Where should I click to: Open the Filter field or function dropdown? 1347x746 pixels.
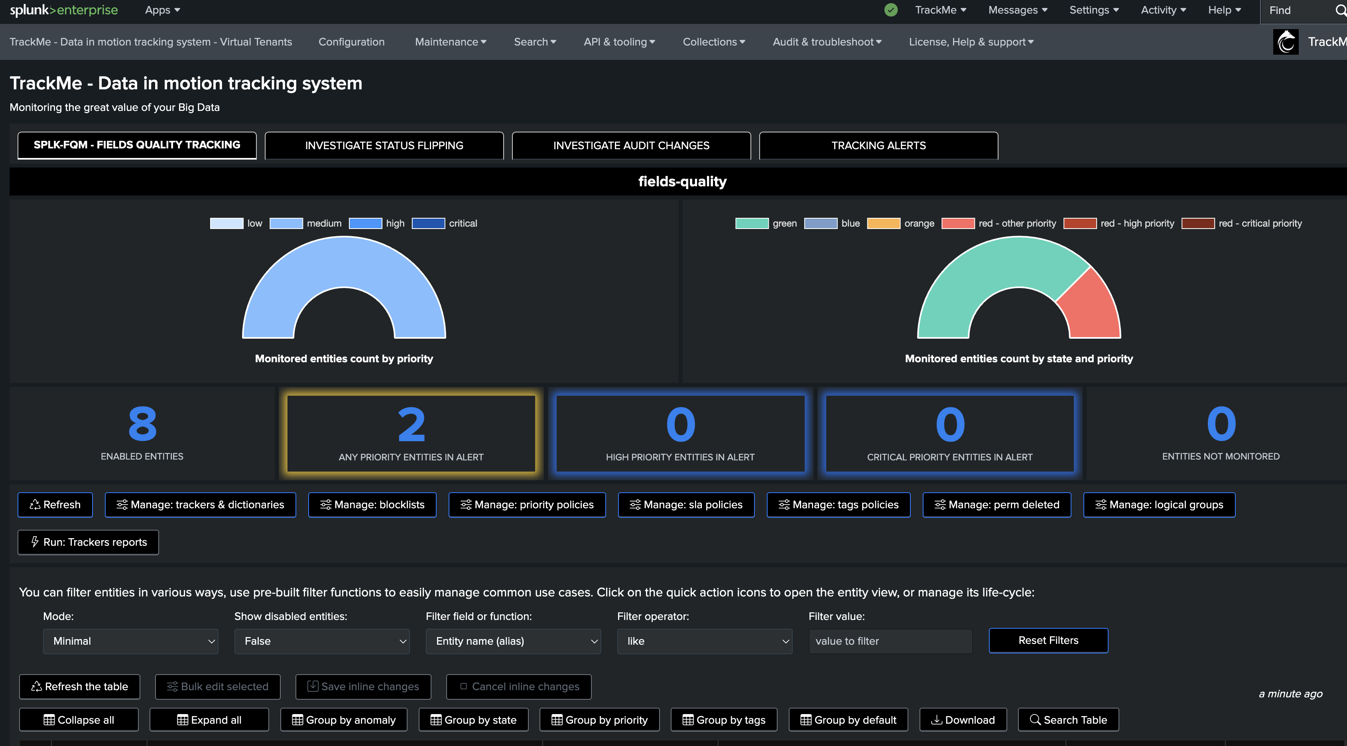tap(514, 641)
